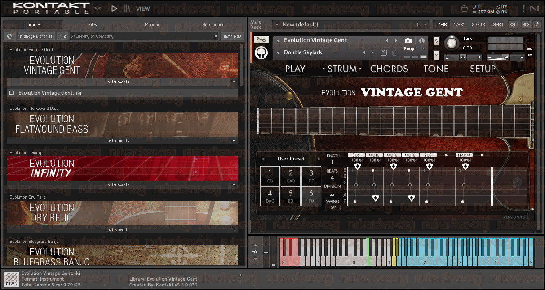Expand Flatwound Bass Instruments dropdown arrow

233,141
